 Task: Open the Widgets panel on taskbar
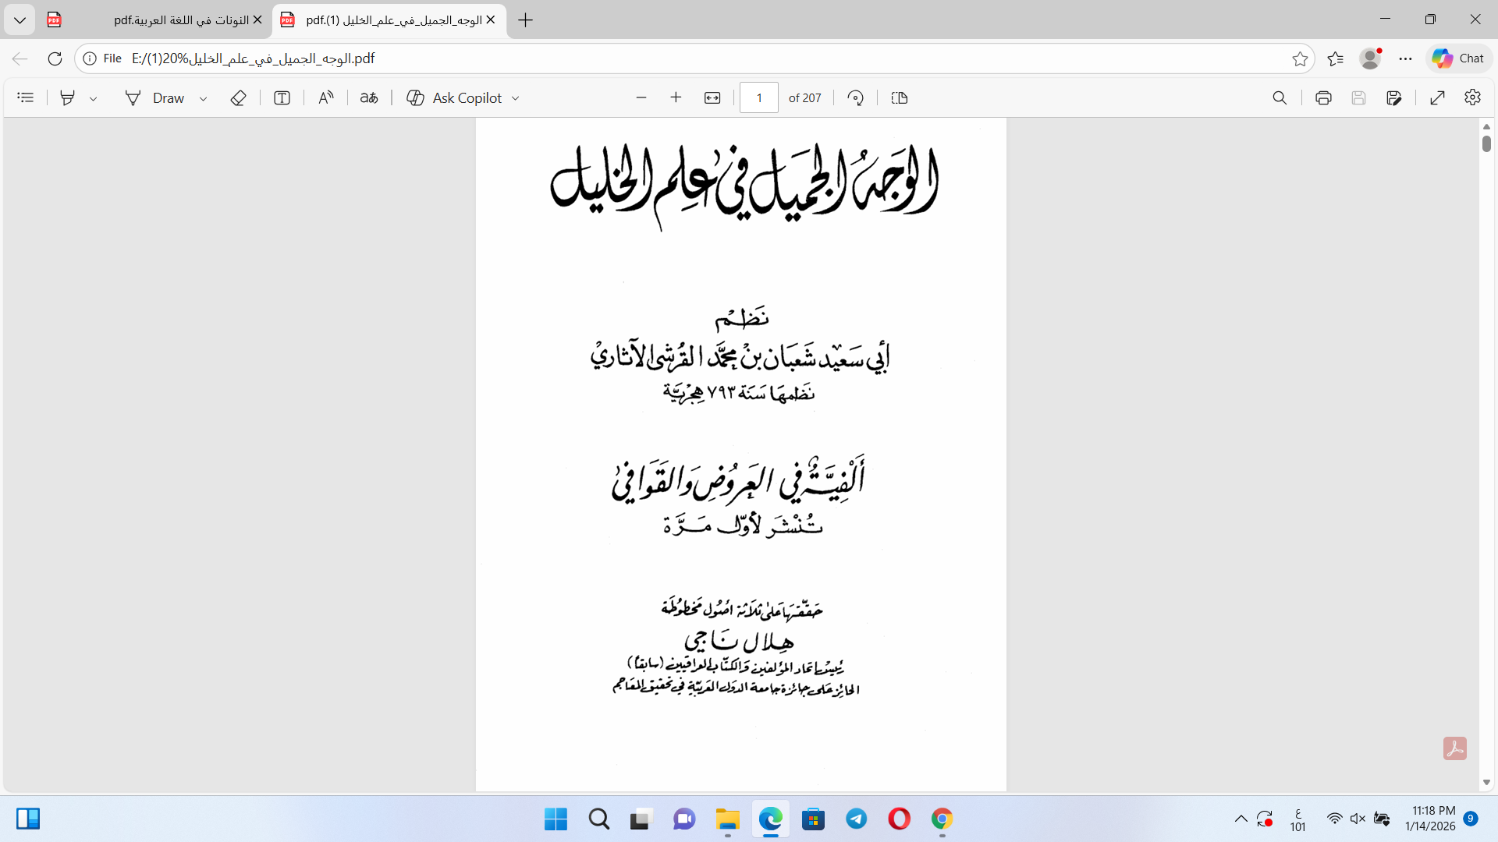pos(28,819)
